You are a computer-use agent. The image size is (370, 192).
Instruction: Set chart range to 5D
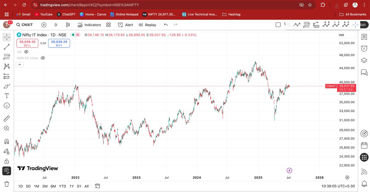point(28,186)
